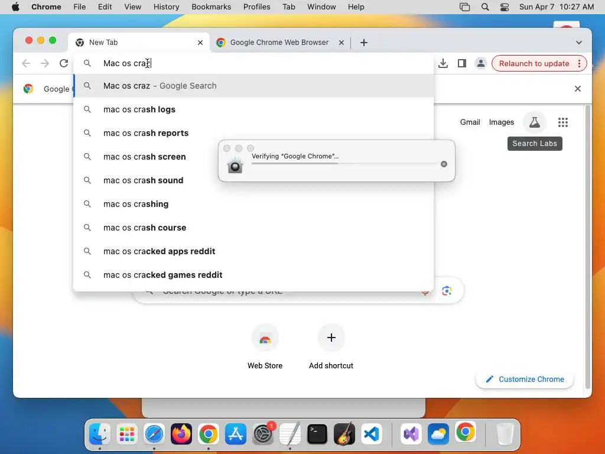Viewport: 605px width, 454px height.
Task: Open the Trash in the Dock
Action: click(505, 434)
